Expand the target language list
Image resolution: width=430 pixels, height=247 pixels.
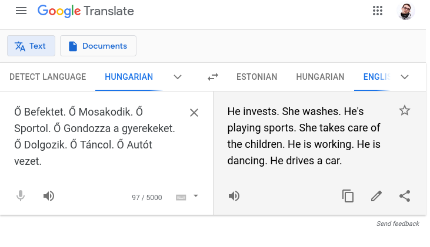405,77
